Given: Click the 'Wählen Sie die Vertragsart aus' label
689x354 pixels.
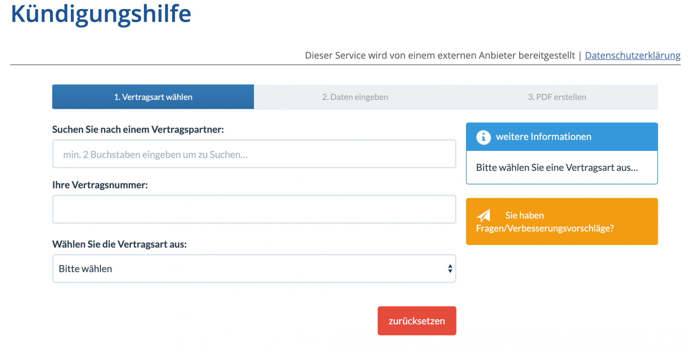Looking at the screenshot, I should 119,244.
